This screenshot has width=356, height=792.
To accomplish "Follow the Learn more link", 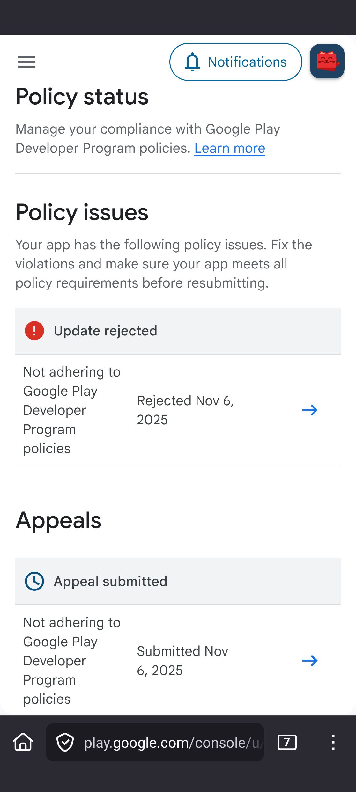I will [x=230, y=148].
